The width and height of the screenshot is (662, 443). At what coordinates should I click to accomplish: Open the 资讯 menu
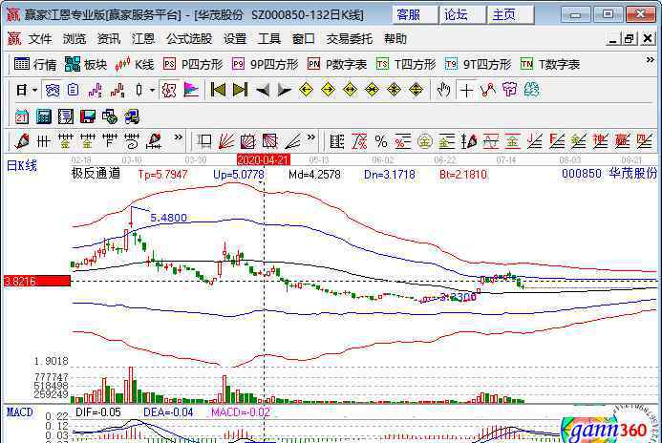tap(109, 39)
